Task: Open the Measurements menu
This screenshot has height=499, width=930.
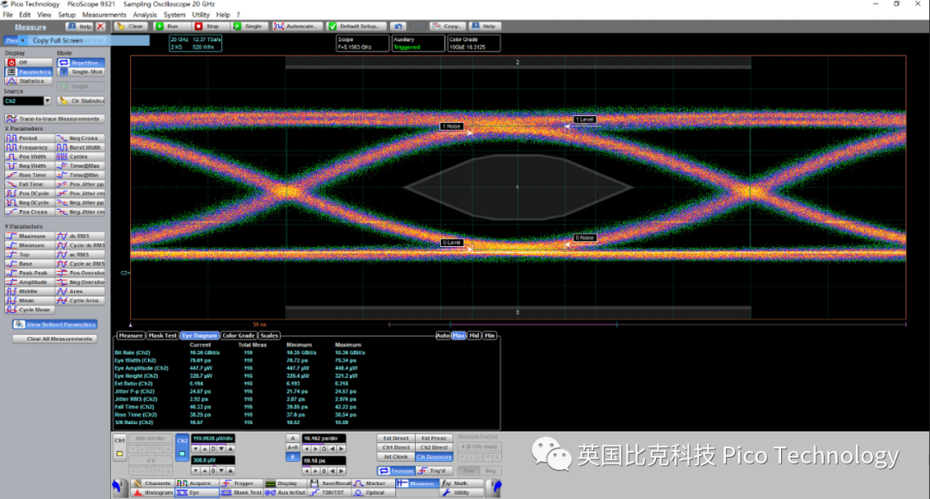Action: [x=104, y=14]
